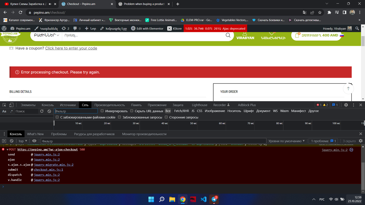Viewport: 365px width, 205px height.
Task: Toggle regex option in search pane
Action: 12,111
